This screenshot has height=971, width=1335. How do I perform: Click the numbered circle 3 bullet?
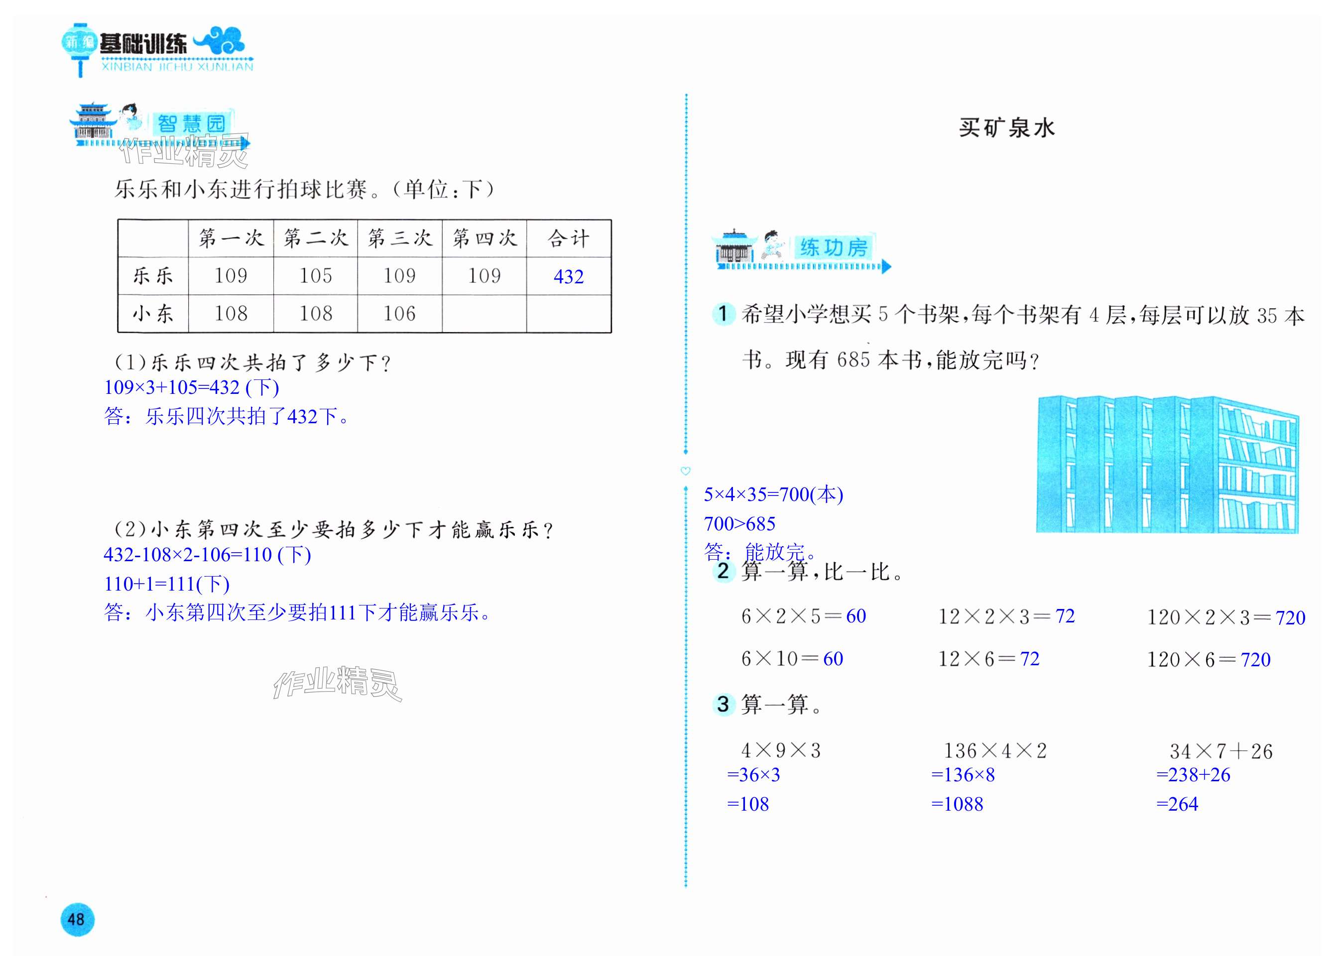(x=723, y=705)
